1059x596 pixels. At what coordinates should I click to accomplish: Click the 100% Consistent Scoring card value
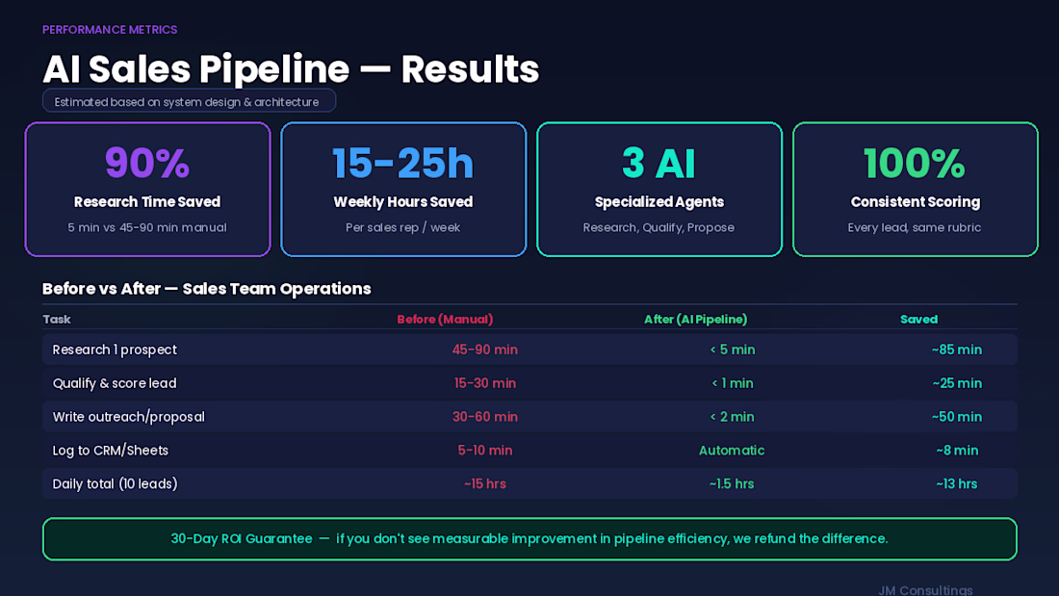point(915,163)
